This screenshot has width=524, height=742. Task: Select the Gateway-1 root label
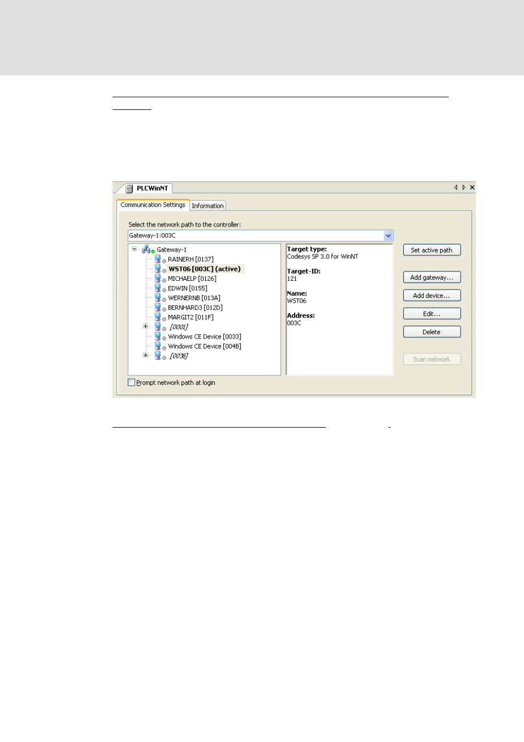(172, 250)
